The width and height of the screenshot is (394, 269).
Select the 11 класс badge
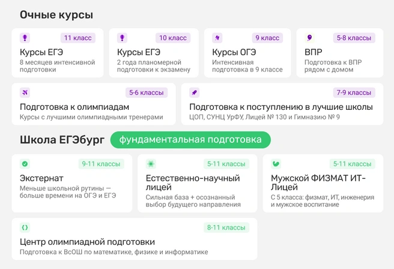78,38
